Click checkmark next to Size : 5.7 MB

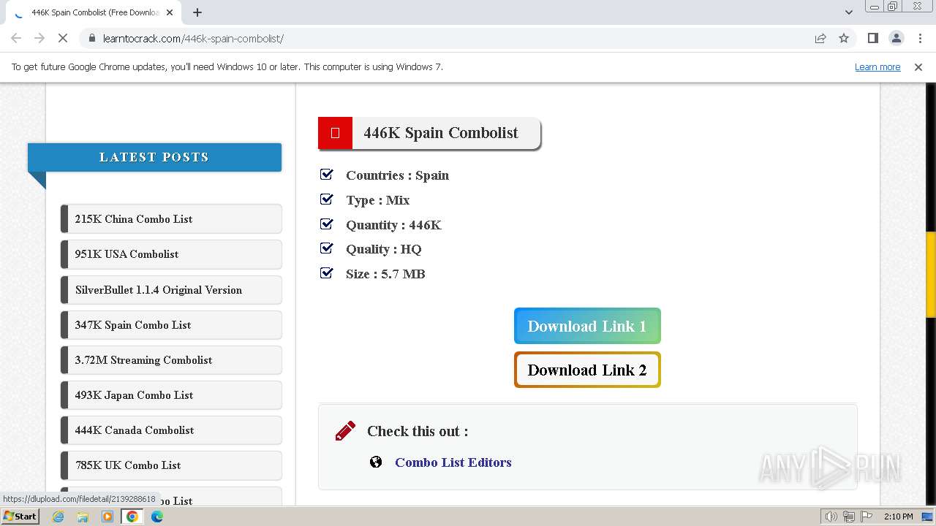point(327,273)
